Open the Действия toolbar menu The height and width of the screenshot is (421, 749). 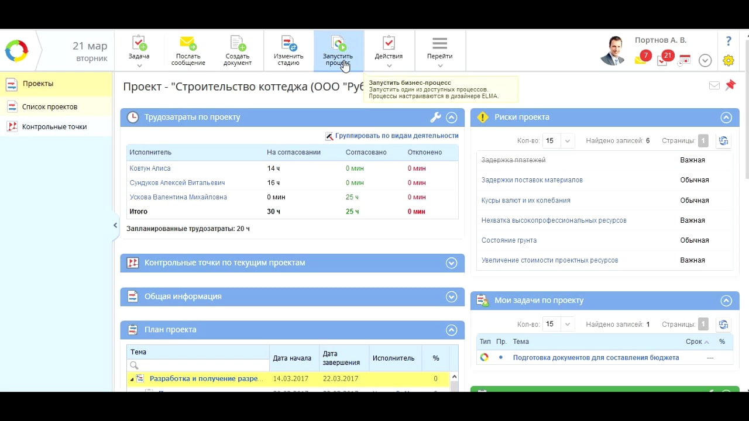[x=389, y=51]
